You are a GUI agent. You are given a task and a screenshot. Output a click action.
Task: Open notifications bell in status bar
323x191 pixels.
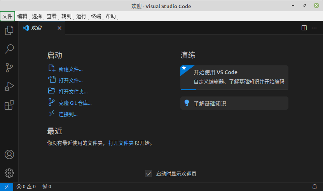tap(314, 187)
